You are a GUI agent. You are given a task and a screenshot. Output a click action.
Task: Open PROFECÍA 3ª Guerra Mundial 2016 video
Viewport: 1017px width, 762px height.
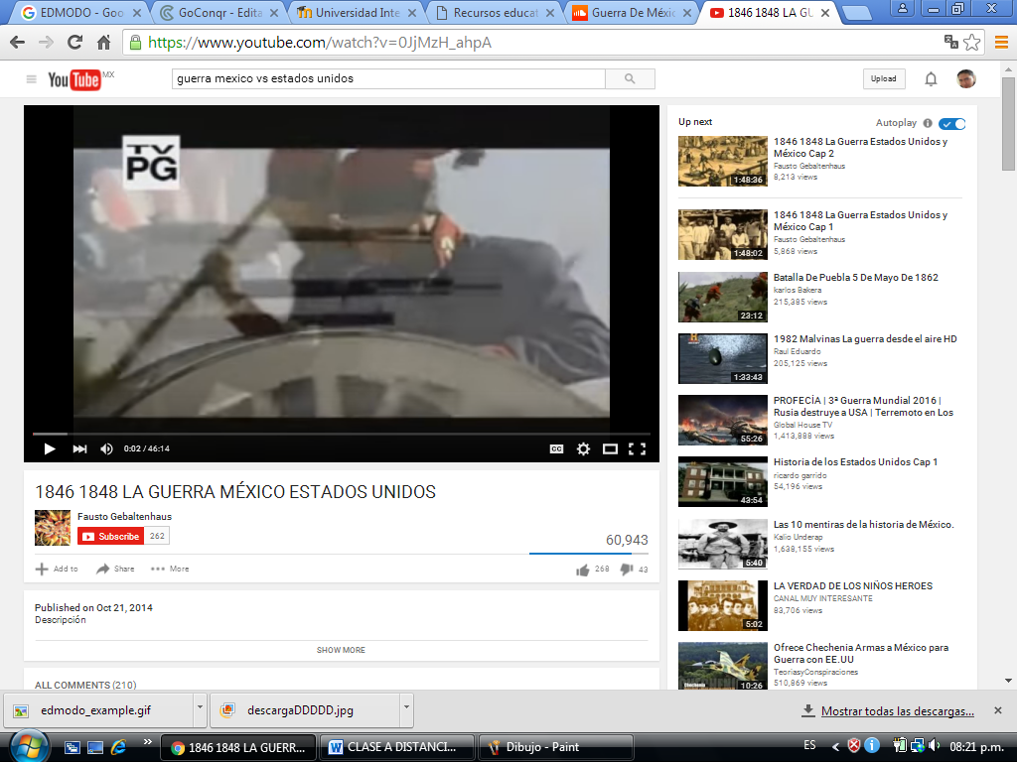point(863,406)
